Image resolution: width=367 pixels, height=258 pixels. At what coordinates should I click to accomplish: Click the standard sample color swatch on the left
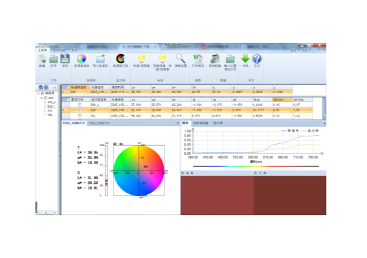(x=217, y=196)
